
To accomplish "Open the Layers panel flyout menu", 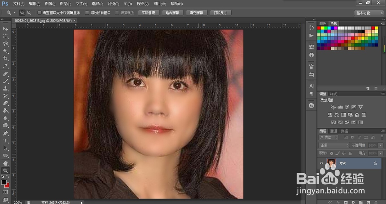I will point(383,131).
